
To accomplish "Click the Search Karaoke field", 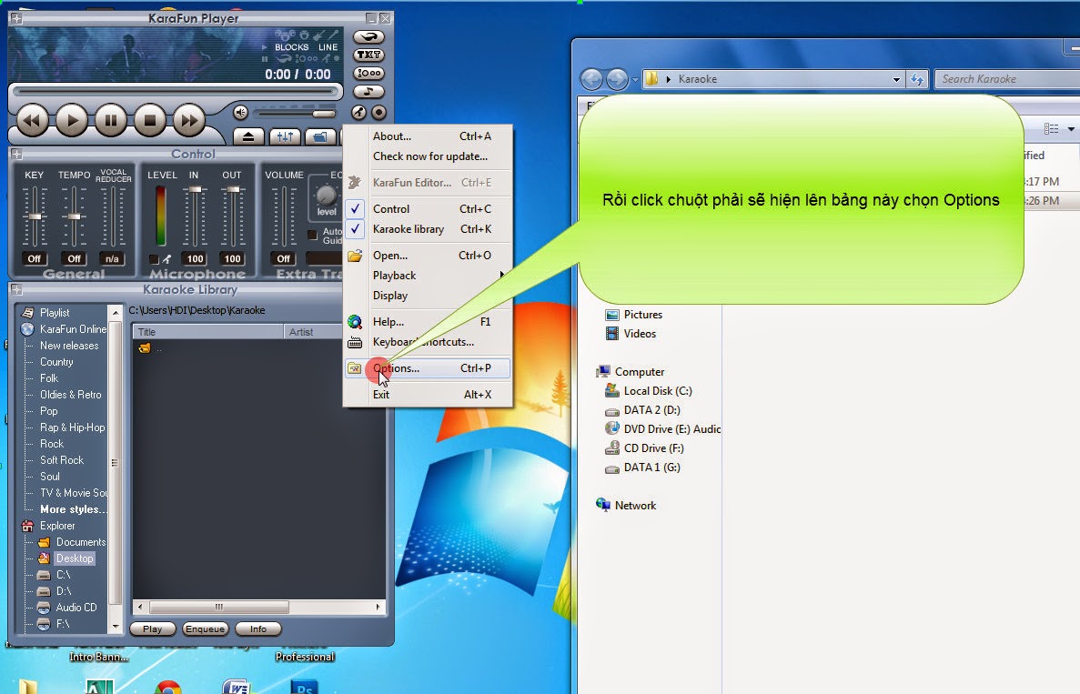I will click(1007, 79).
